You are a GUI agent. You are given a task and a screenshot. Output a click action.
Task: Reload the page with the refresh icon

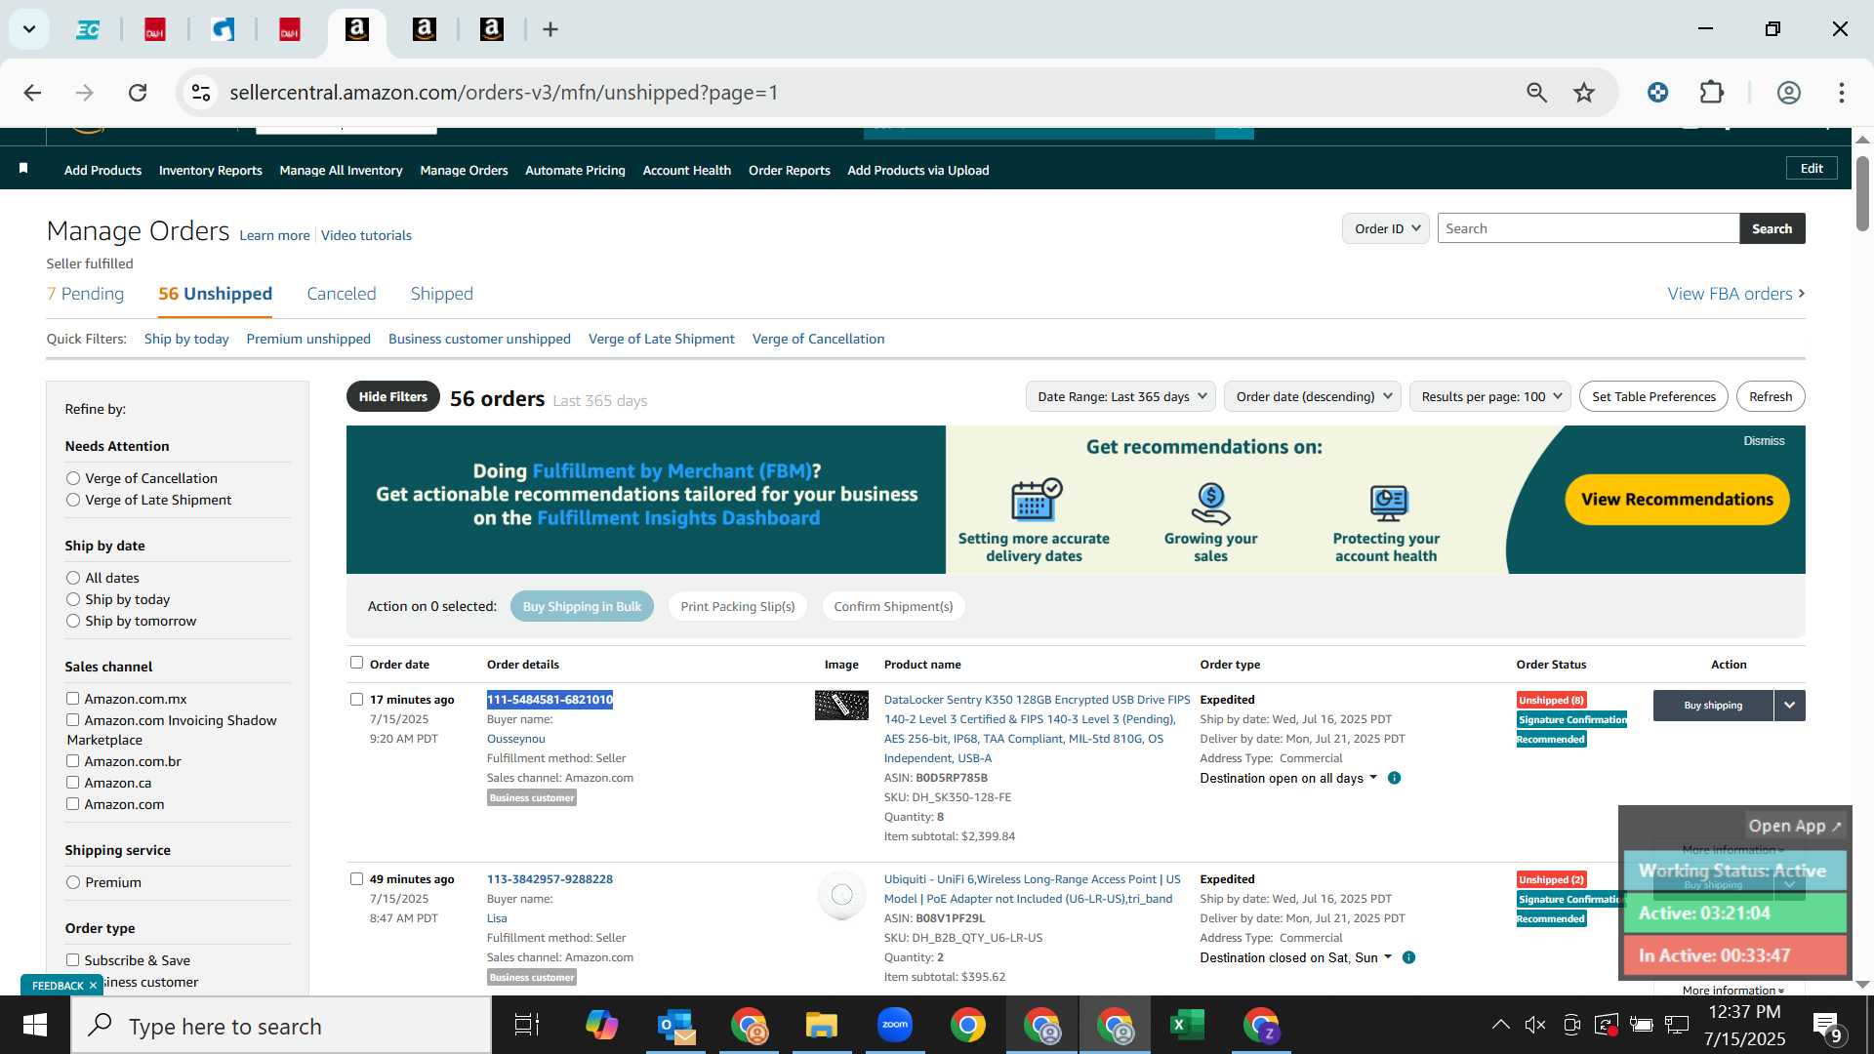click(x=138, y=93)
